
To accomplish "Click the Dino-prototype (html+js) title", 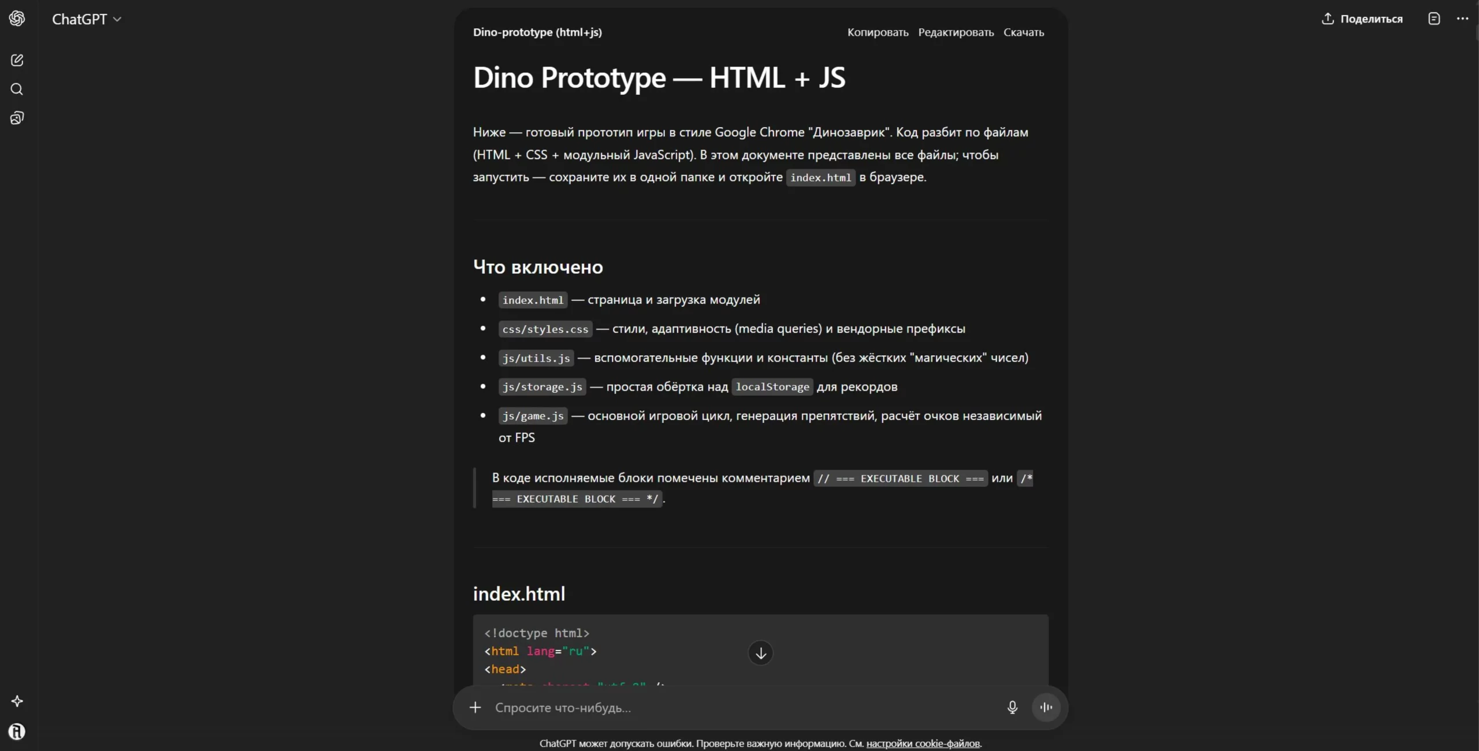I will (x=537, y=32).
